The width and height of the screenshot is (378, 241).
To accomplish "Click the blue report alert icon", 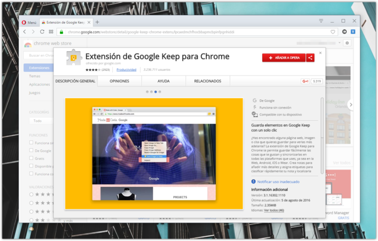I will [x=254, y=181].
